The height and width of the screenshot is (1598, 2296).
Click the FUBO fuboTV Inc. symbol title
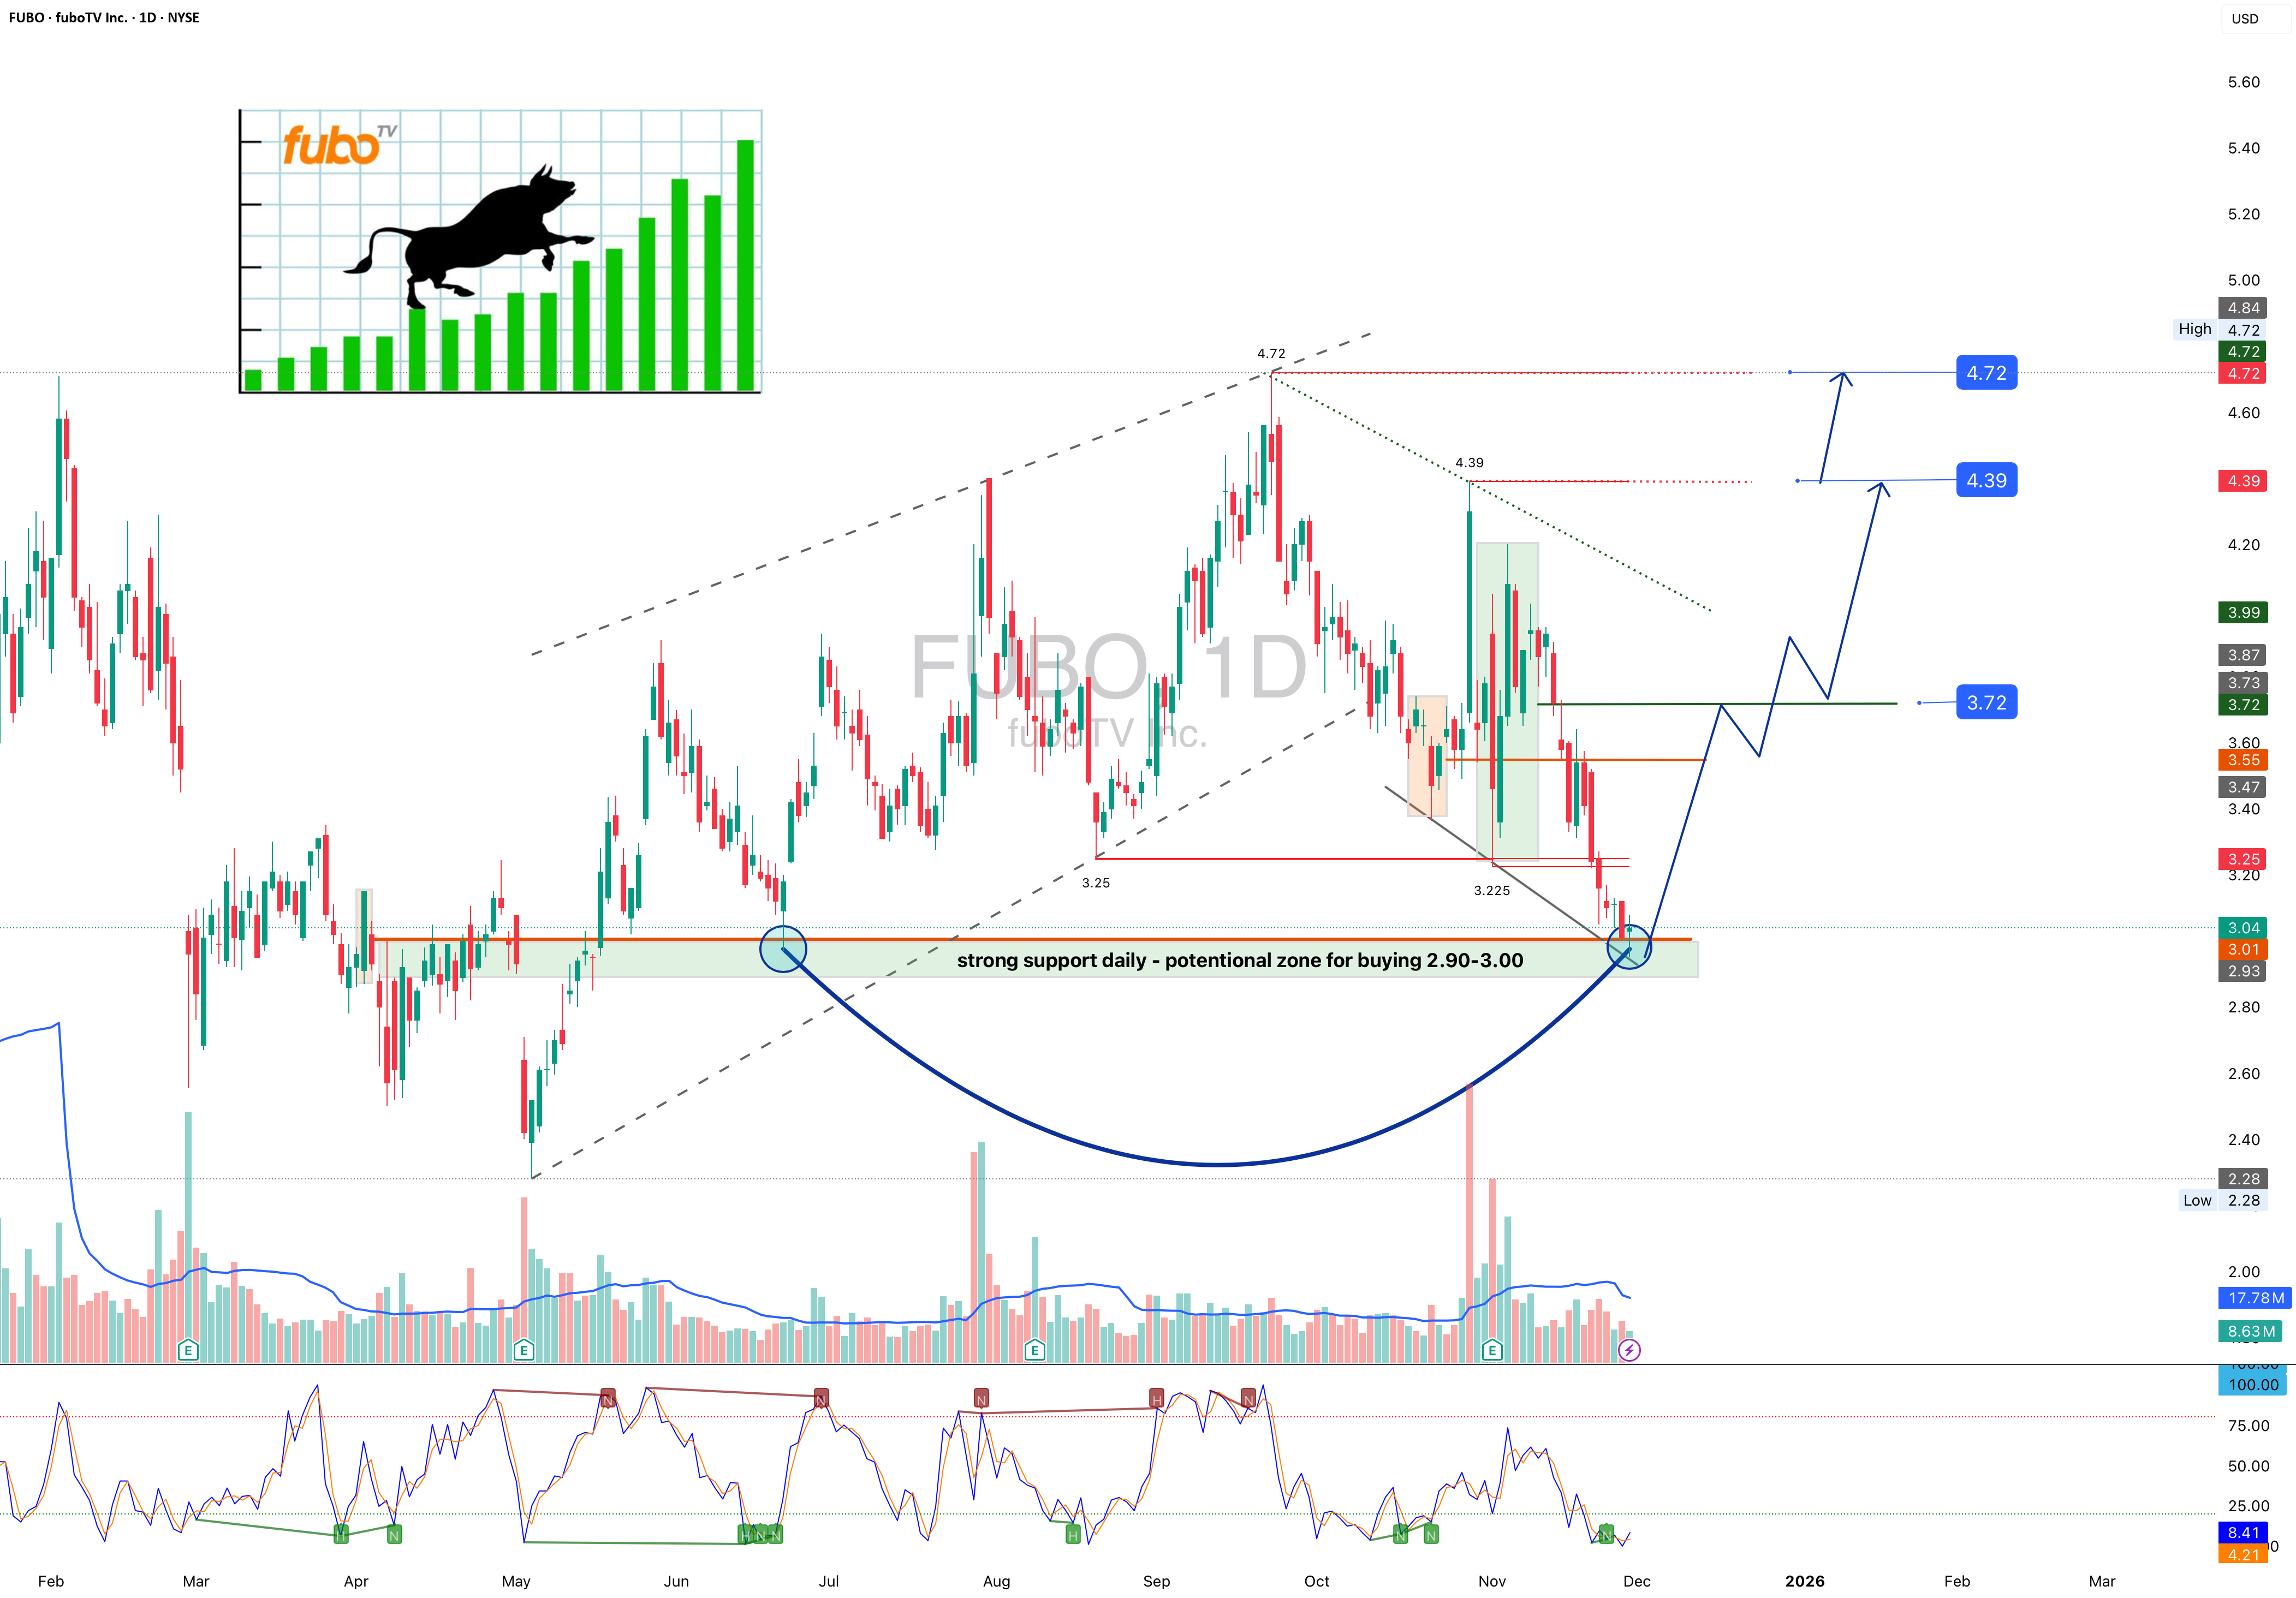point(104,17)
